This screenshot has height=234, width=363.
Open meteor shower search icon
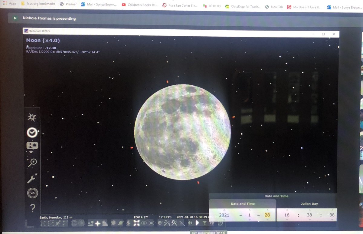(174, 223)
